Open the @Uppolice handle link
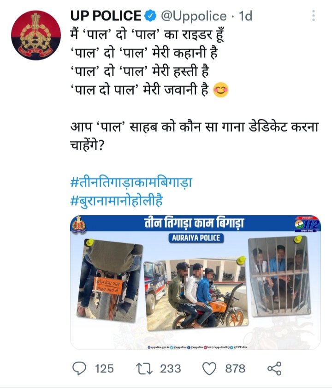 (x=194, y=16)
